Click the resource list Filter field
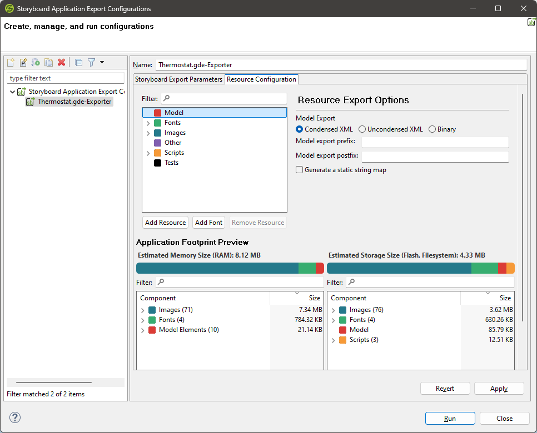The width and height of the screenshot is (537, 433). [224, 98]
